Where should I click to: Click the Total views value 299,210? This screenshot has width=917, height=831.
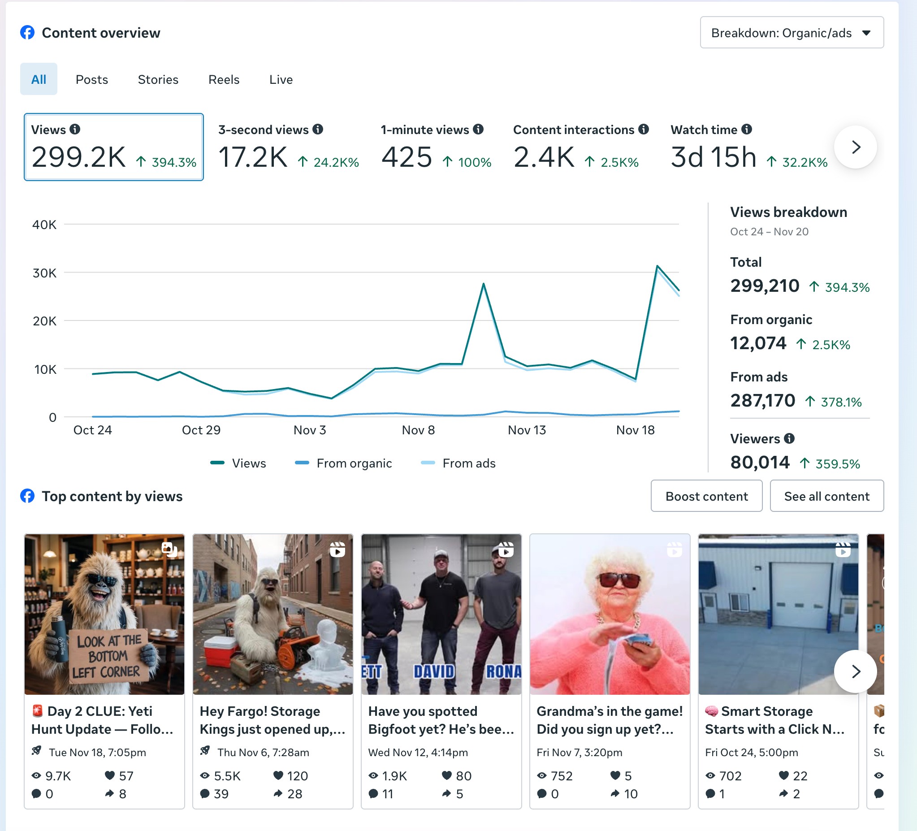(x=765, y=286)
